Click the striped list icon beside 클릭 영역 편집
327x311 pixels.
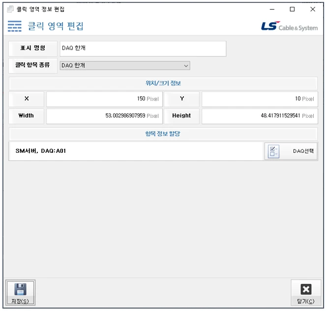[x=15, y=26]
